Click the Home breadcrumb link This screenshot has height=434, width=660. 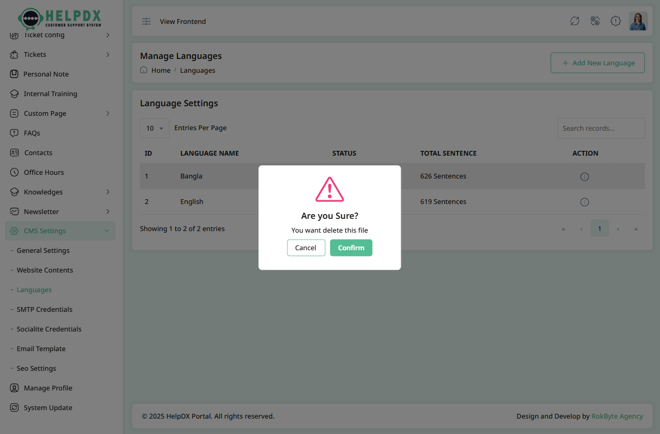(161, 70)
